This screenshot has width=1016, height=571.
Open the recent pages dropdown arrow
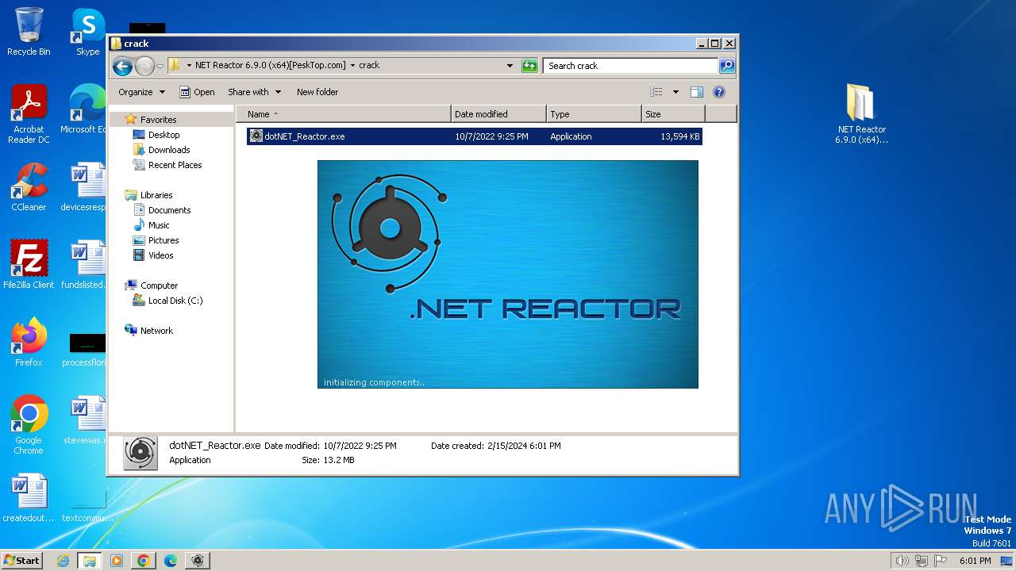160,66
